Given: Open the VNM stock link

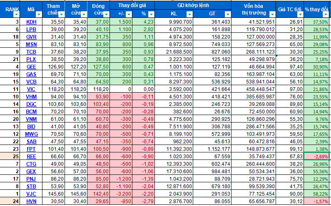Looking at the screenshot, I should coord(31,119).
